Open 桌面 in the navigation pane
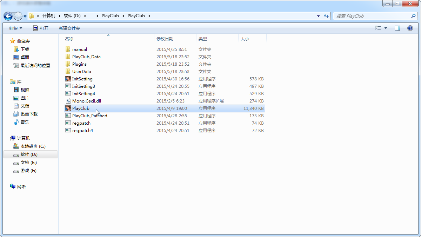The image size is (421, 237). click(x=25, y=58)
